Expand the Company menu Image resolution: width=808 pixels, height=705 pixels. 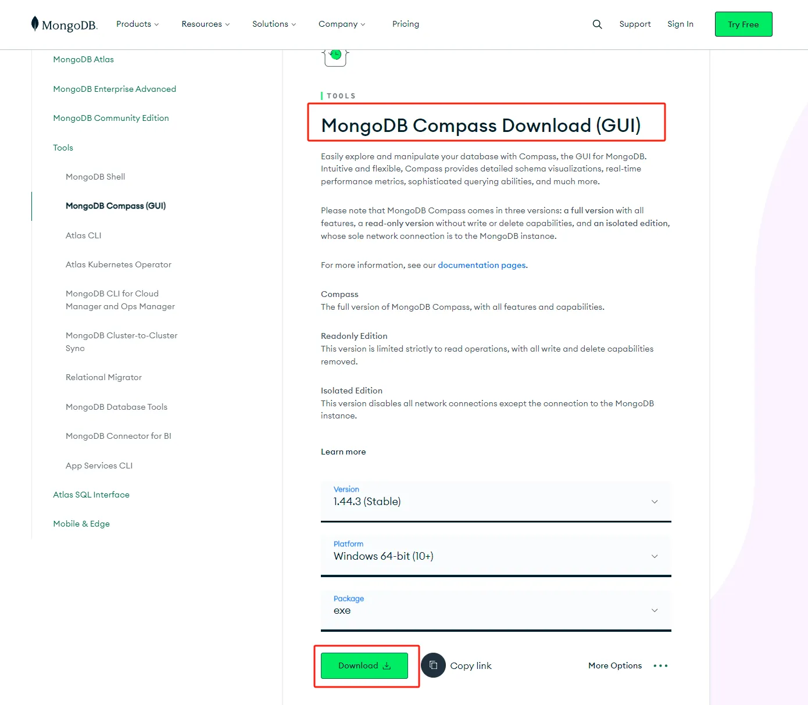click(342, 24)
